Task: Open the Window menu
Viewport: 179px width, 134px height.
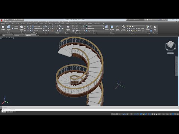Action: point(53,22)
